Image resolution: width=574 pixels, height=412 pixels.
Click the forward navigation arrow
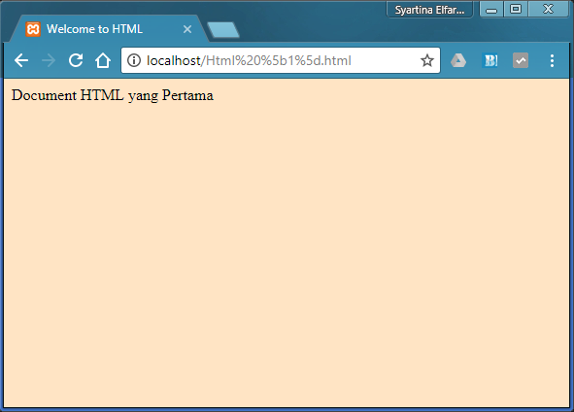pos(49,60)
